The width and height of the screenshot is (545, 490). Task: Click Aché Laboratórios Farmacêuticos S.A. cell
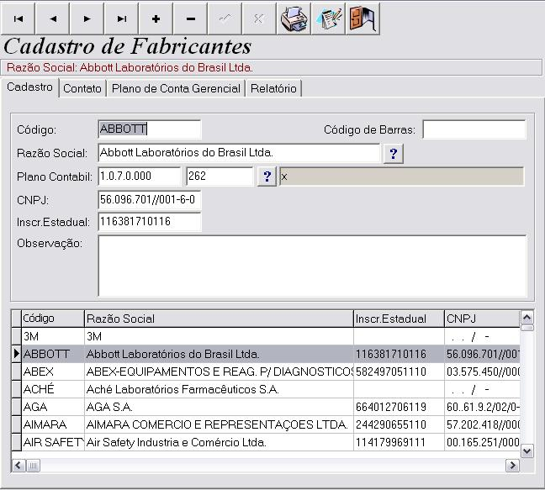219,389
